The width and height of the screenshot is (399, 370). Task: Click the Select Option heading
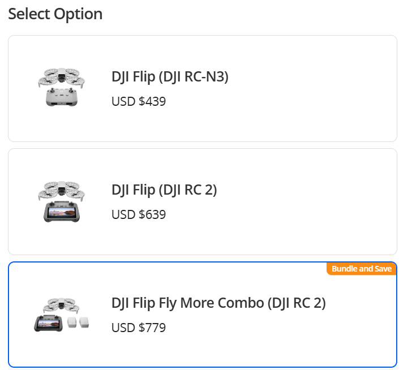[55, 14]
